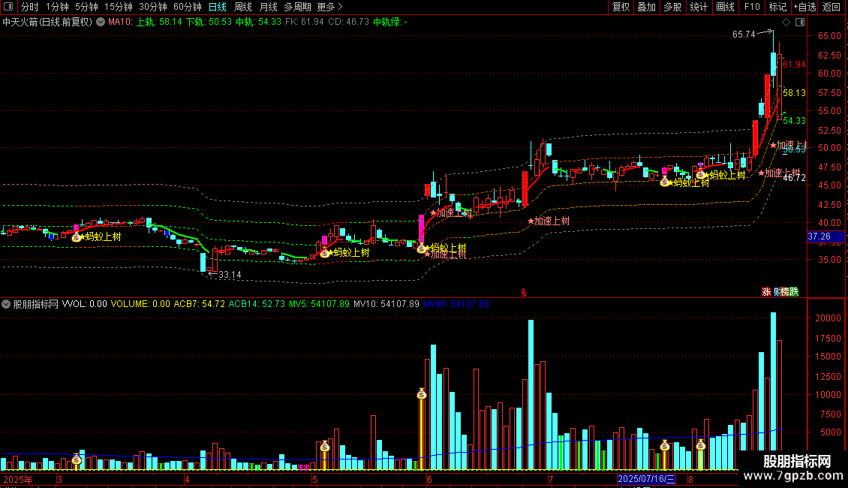Switch to the 周线 weekly chart
This screenshot has height=488, width=848.
click(243, 7)
